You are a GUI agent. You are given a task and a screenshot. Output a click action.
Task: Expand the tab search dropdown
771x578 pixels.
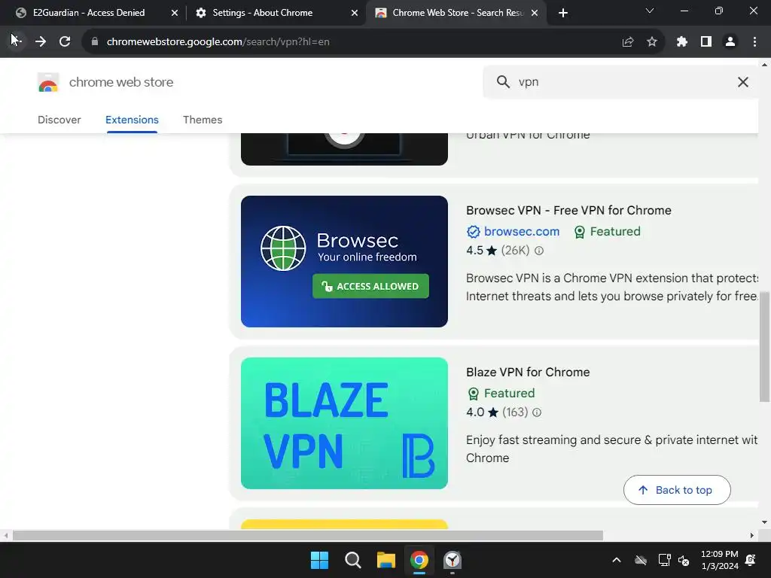point(650,11)
